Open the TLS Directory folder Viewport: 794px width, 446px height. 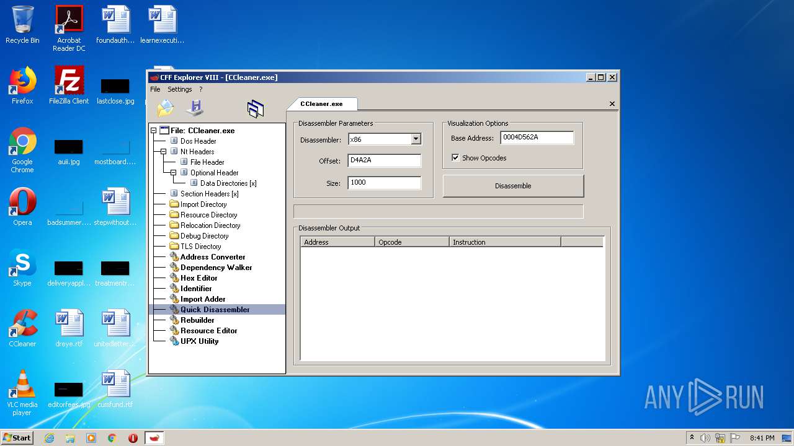(x=200, y=247)
